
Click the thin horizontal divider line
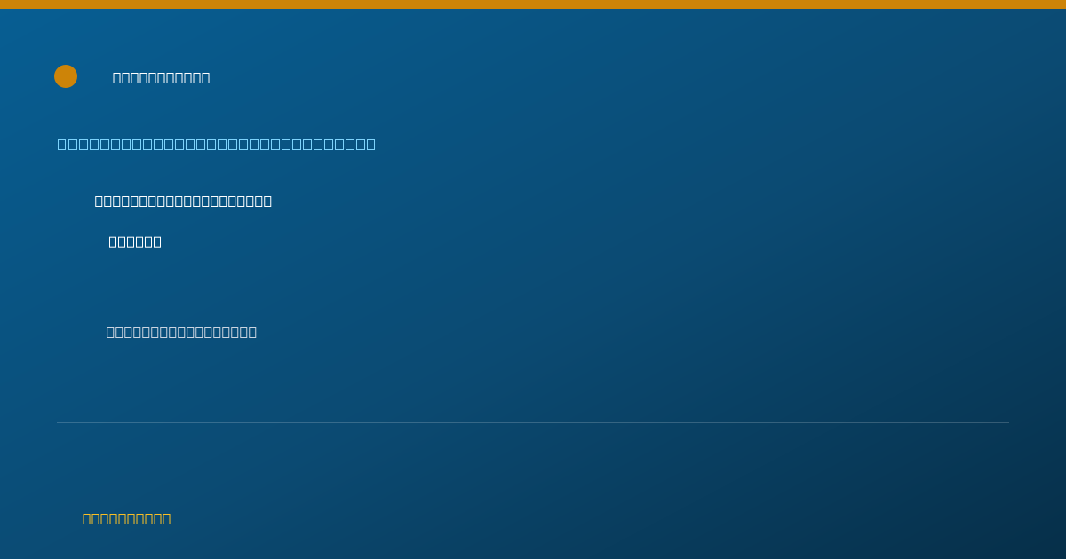click(x=533, y=422)
